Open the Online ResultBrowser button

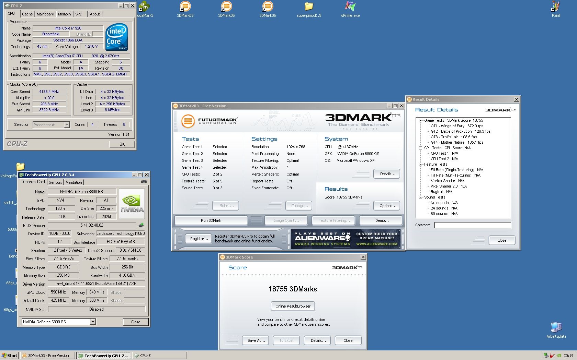[293, 306]
